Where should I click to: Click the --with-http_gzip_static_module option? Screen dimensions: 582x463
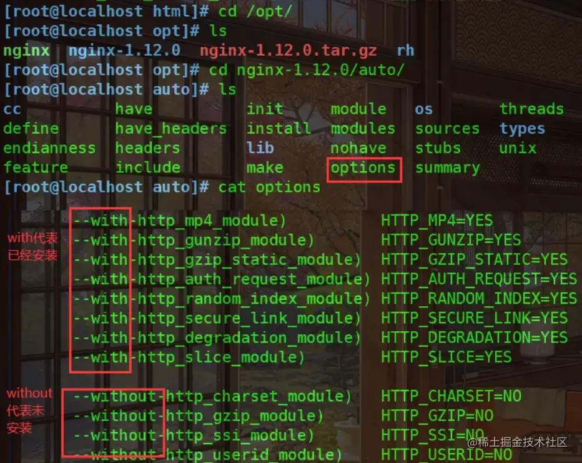pos(217,260)
